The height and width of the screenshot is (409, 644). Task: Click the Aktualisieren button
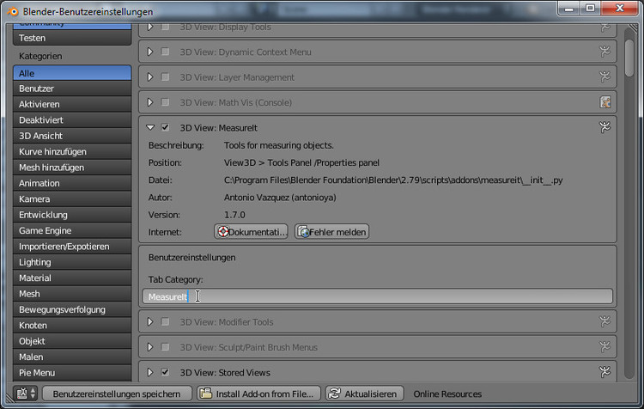pyautogui.click(x=365, y=394)
